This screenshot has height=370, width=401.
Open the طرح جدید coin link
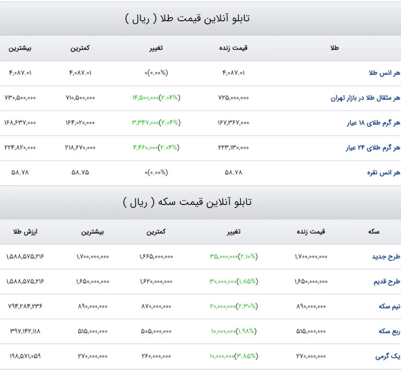[386, 257]
